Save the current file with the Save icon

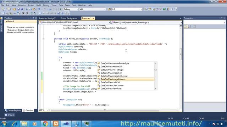[18, 9]
